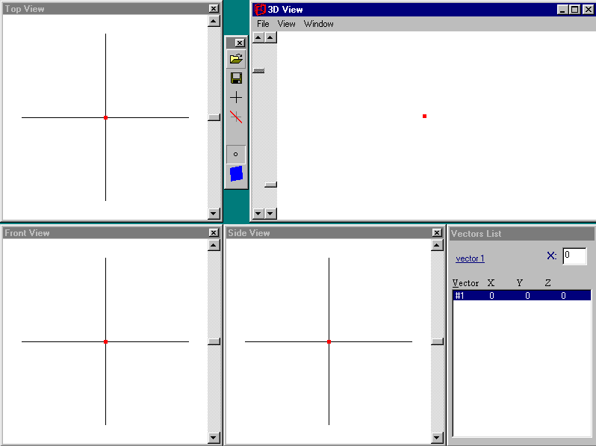
Task: Click Top View scrollbar down arrow
Action: 214,214
